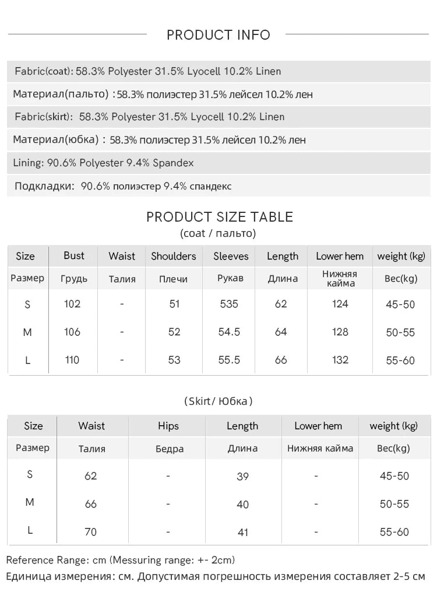Click the Sleeves column header

(231, 256)
